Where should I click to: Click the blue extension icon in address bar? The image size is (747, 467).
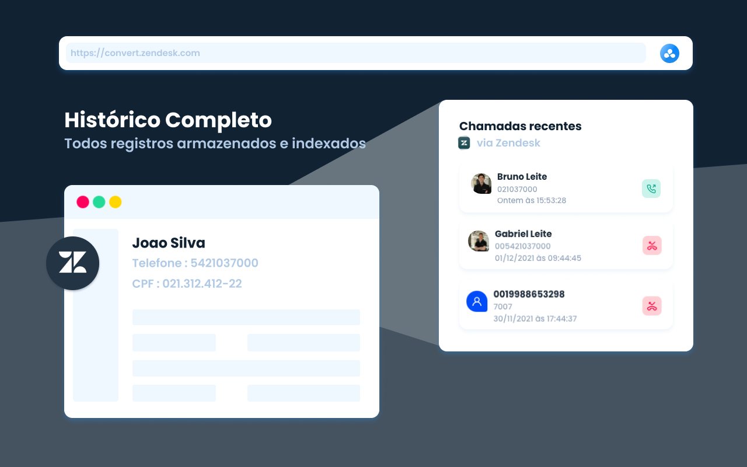pos(669,53)
